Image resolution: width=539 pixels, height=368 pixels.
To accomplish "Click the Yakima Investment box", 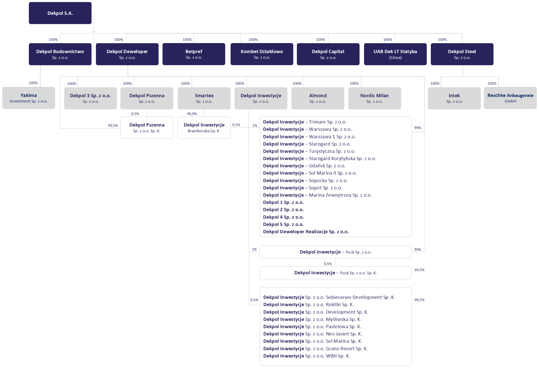I will tap(29, 98).
